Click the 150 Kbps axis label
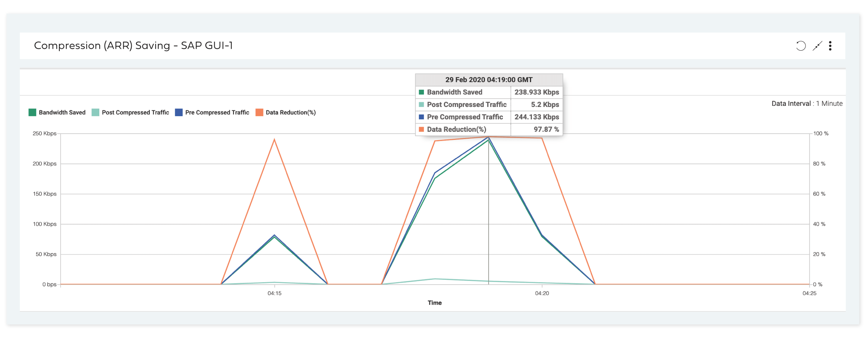Screen dimensions: 866x338 (44, 194)
